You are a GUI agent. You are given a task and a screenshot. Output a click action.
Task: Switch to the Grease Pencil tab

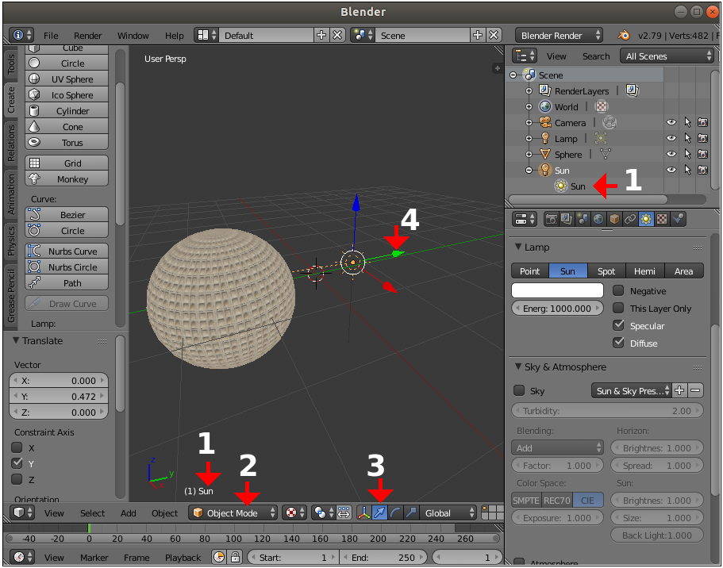tap(10, 295)
